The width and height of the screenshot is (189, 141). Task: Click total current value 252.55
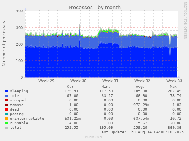click(71, 128)
